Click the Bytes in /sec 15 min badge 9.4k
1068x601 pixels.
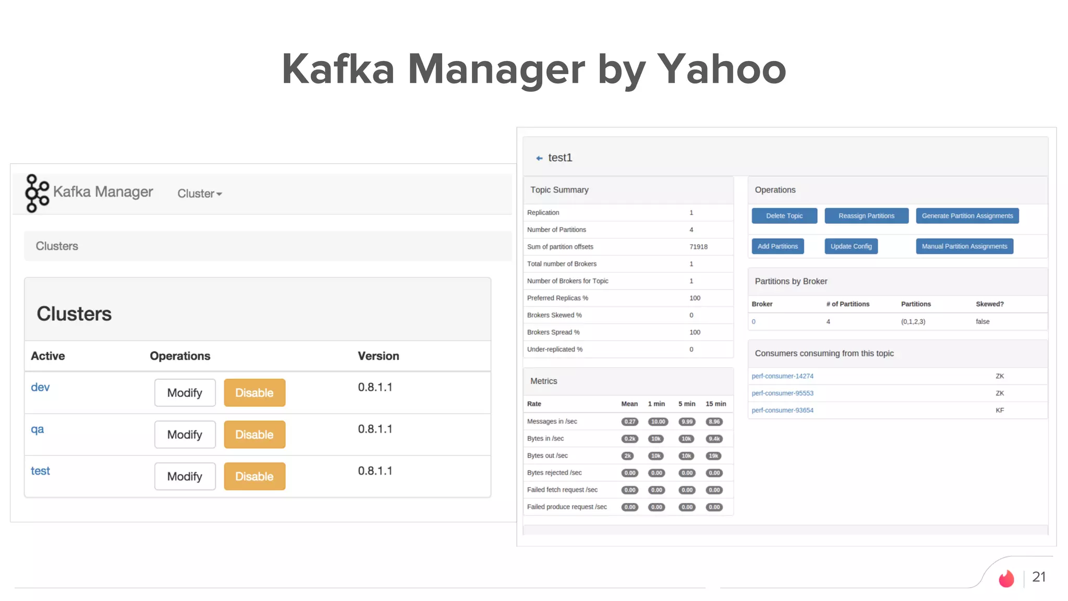click(x=714, y=439)
